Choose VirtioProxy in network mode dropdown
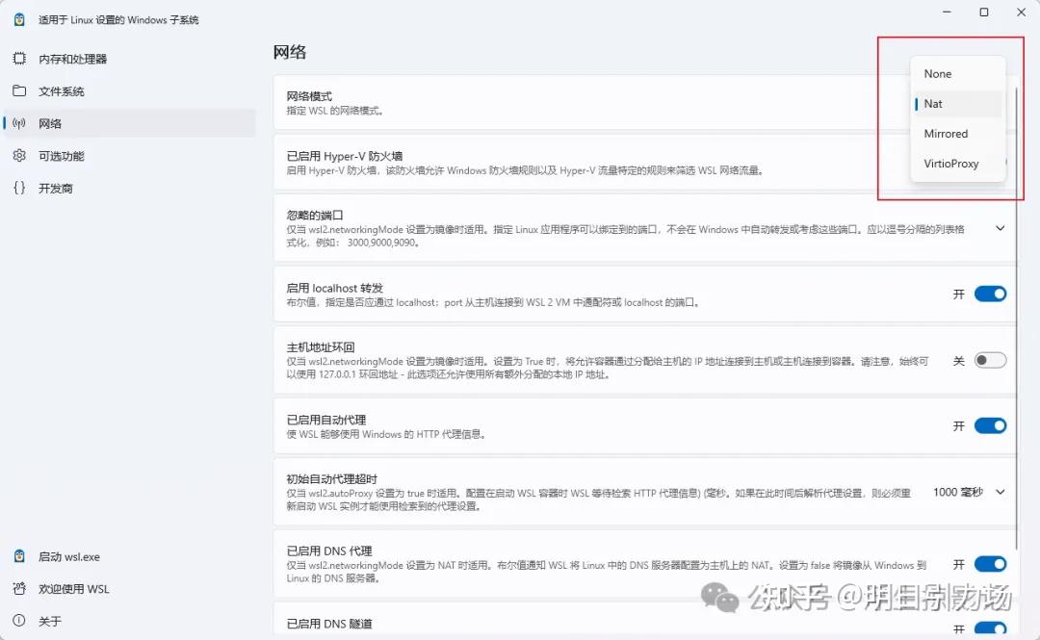The width and height of the screenshot is (1040, 640). (958, 164)
